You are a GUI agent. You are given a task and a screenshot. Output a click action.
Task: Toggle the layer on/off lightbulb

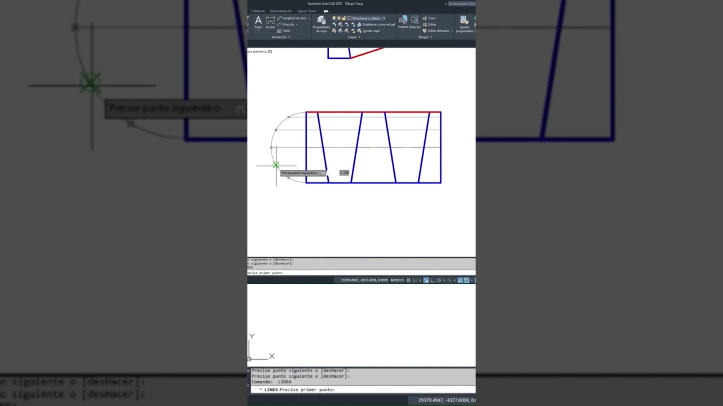pyautogui.click(x=334, y=18)
